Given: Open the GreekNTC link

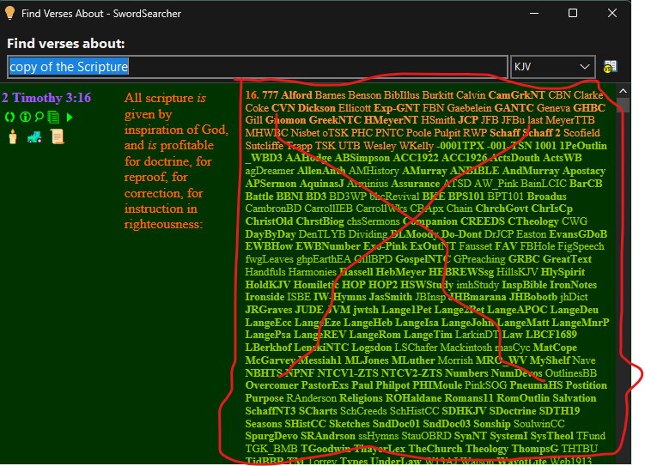Looking at the screenshot, I should [335, 120].
